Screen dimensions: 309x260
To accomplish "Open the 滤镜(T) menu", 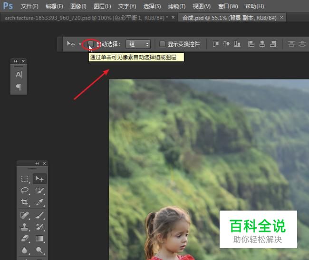I will click(176, 6).
